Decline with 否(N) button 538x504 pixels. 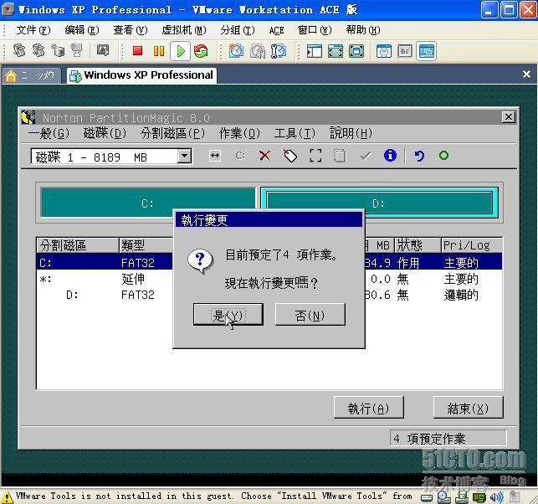pos(310,315)
